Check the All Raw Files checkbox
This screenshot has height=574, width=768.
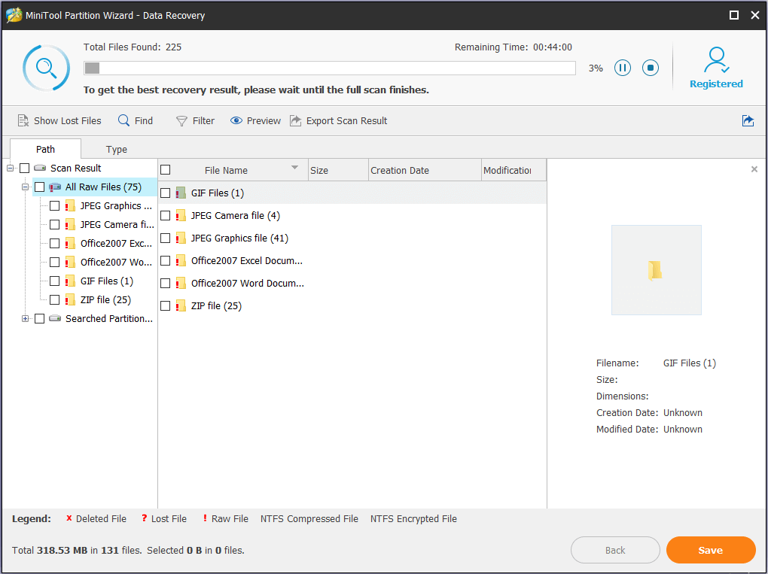40,187
